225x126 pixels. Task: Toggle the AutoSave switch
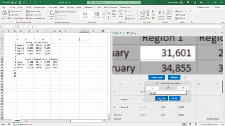tap(14, 2)
